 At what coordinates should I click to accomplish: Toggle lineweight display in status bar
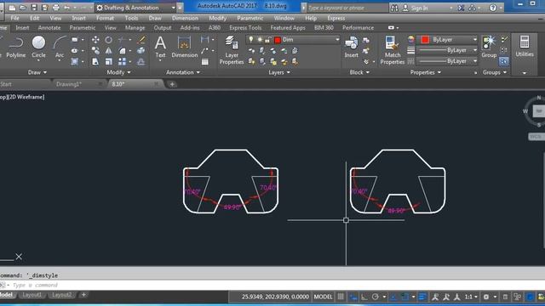(422, 297)
